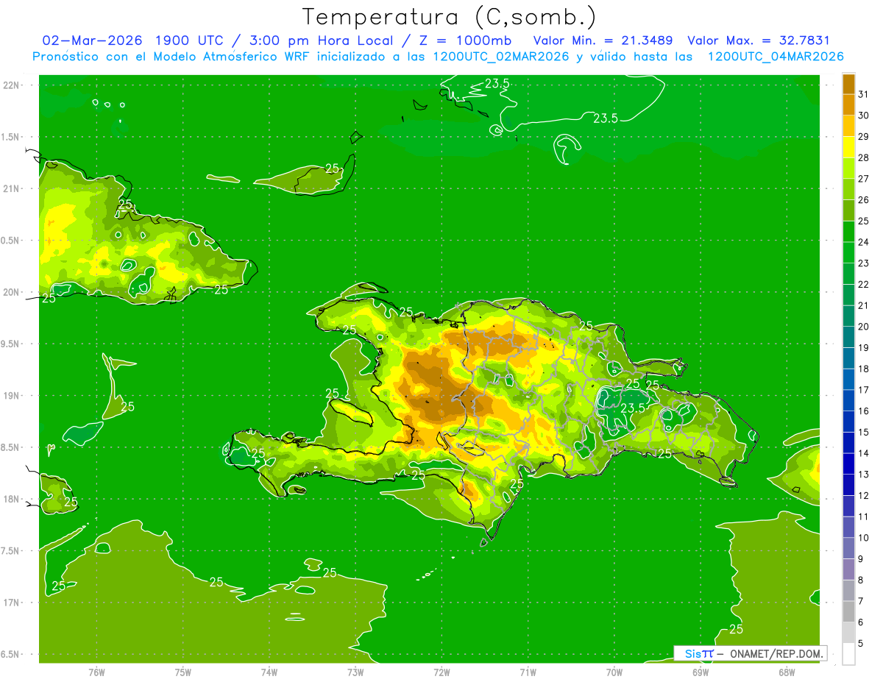Pick the purple legend swatch between 9 and 10
The width and height of the screenshot is (883, 682).
[x=848, y=548]
